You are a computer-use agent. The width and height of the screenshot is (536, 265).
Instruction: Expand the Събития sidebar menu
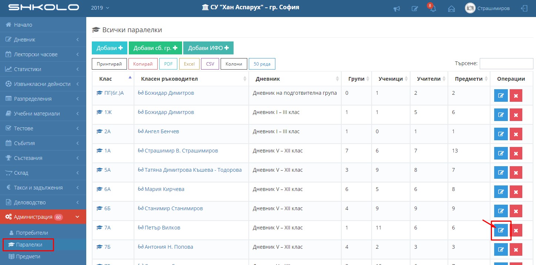click(x=43, y=143)
